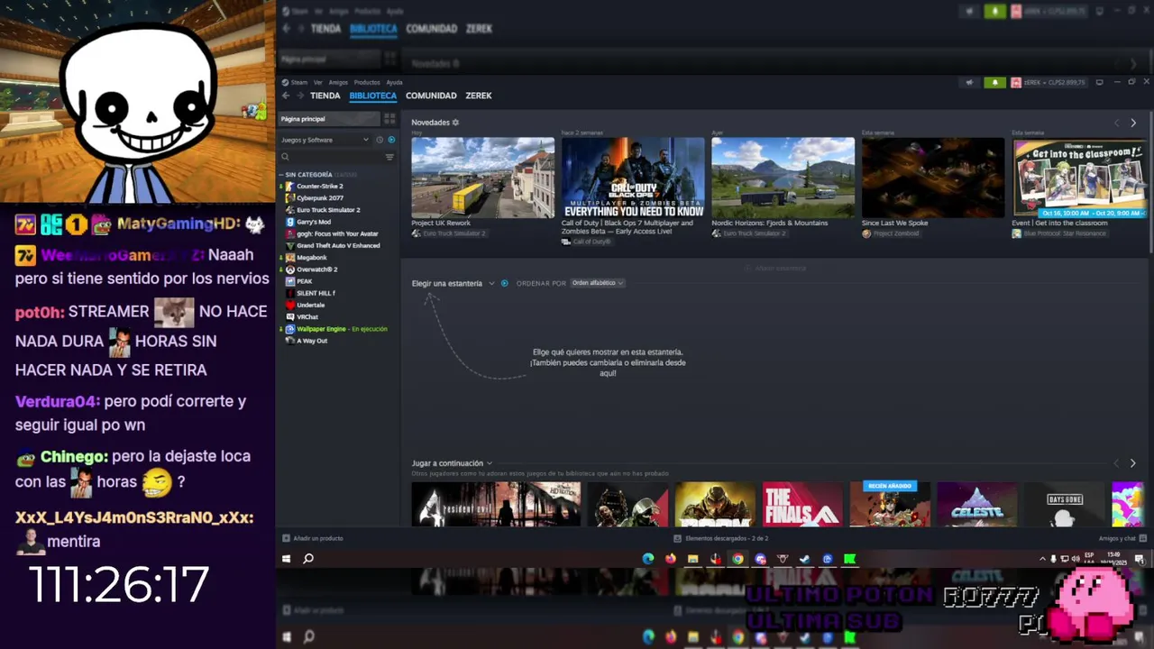Open Elementos descargados 2 de 2
Image resolution: width=1154 pixels, height=649 pixels.
pos(721,538)
